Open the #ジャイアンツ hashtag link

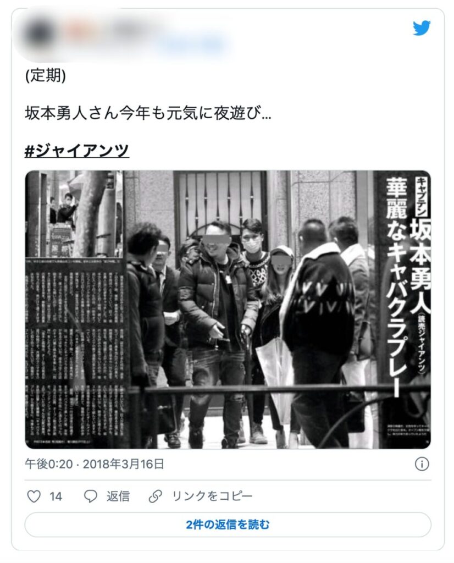coord(77,151)
